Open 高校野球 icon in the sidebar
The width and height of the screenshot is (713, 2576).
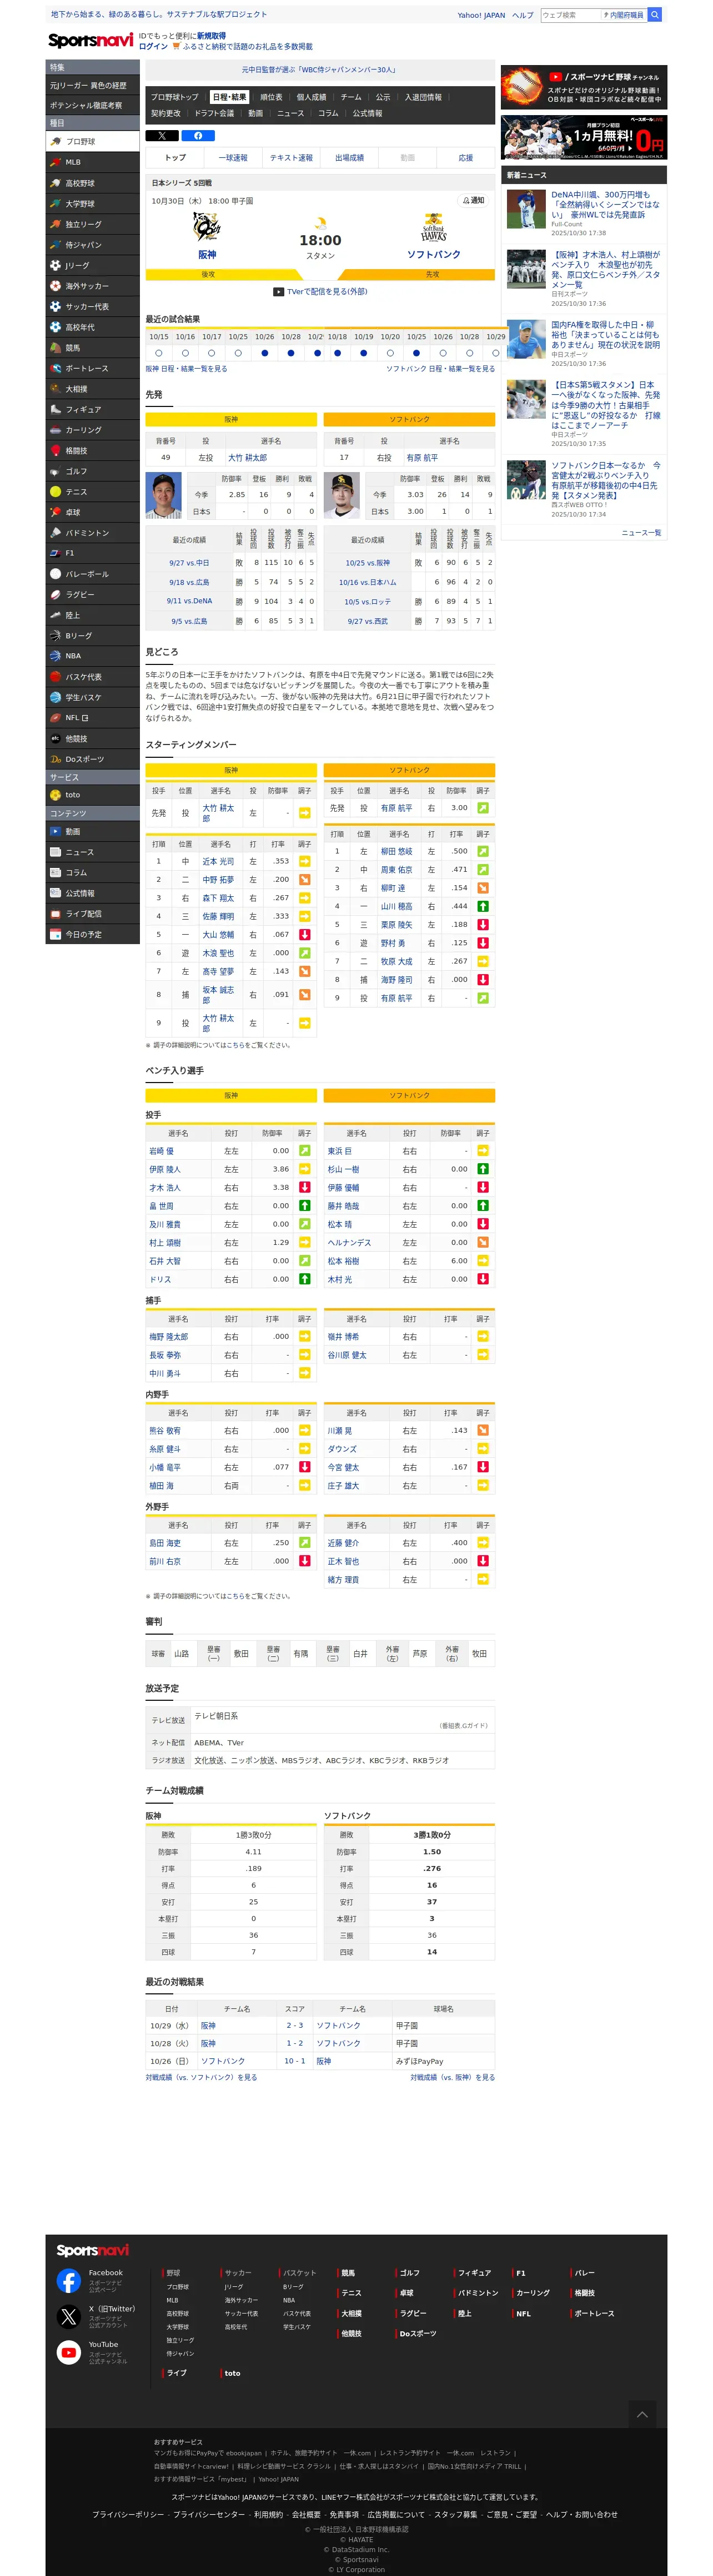pos(56,183)
